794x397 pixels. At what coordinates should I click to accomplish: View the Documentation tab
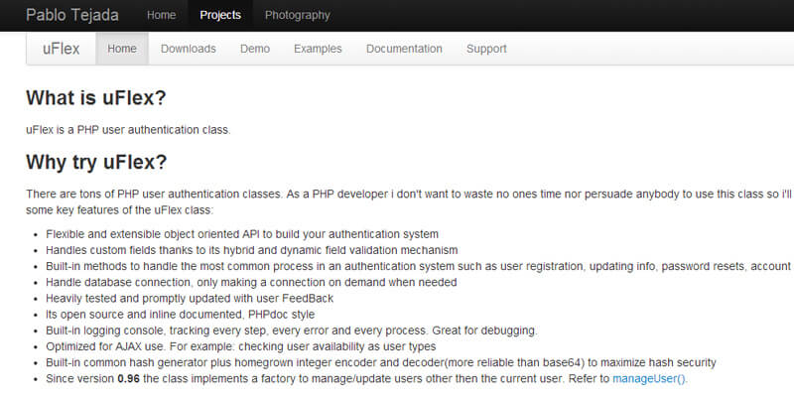click(x=404, y=49)
